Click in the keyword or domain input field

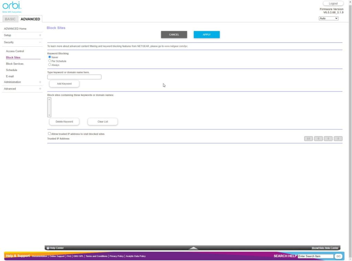point(74,77)
